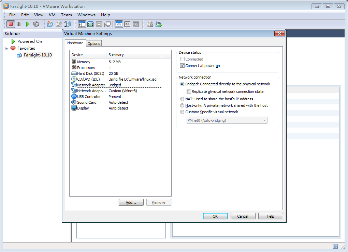Screen dimensions: 348x252
Task: Click the green Power On play icon
Action: 28,24
